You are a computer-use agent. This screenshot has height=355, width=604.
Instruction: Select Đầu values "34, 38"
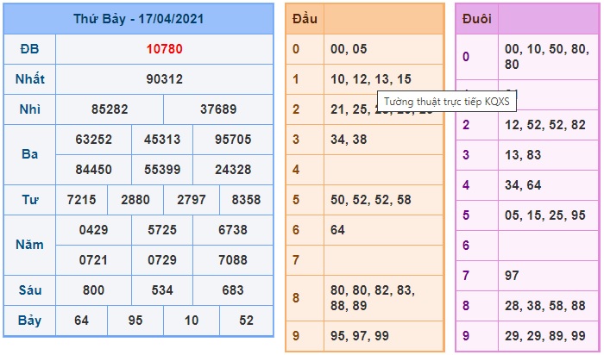pyautogui.click(x=349, y=140)
